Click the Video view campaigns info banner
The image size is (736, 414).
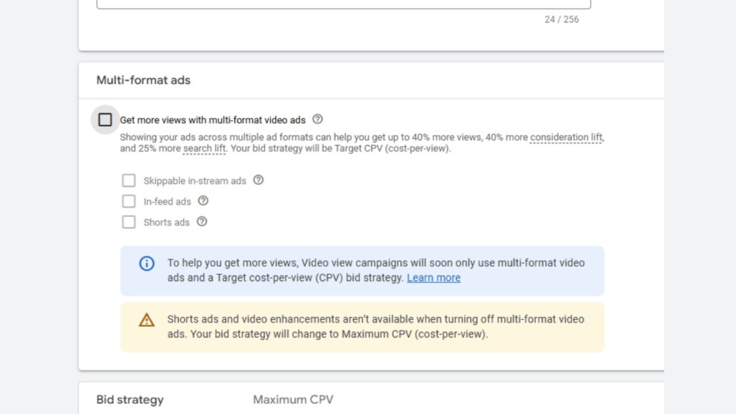362,271
